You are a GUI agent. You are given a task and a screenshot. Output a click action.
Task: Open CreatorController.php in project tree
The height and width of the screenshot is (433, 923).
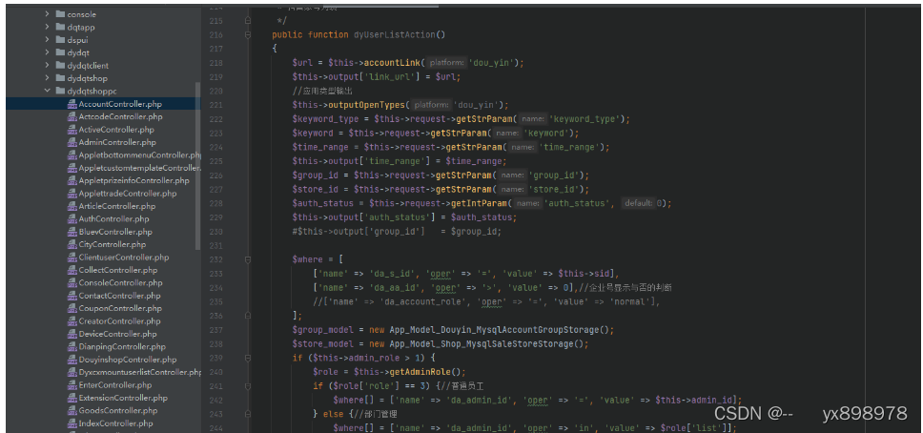click(119, 321)
